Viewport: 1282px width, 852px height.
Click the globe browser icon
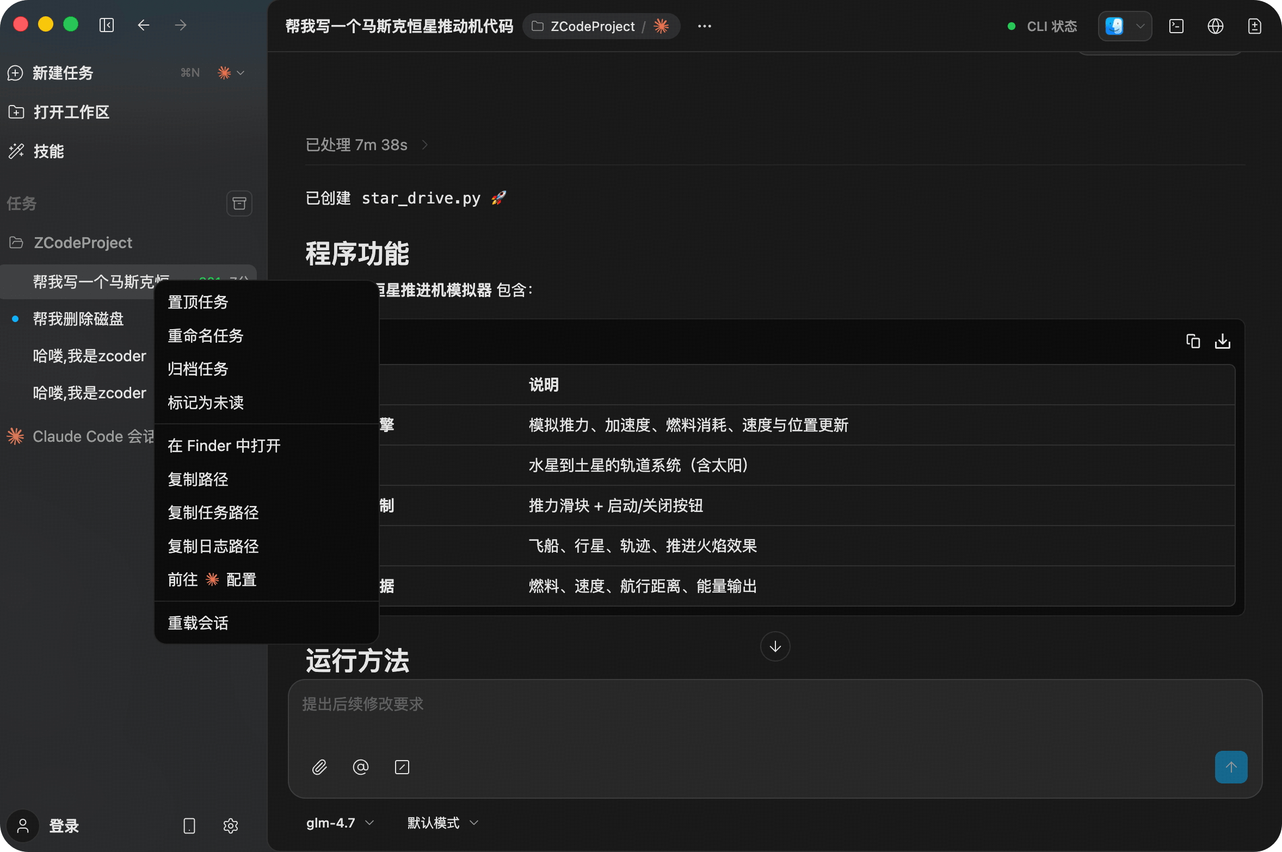click(1216, 26)
